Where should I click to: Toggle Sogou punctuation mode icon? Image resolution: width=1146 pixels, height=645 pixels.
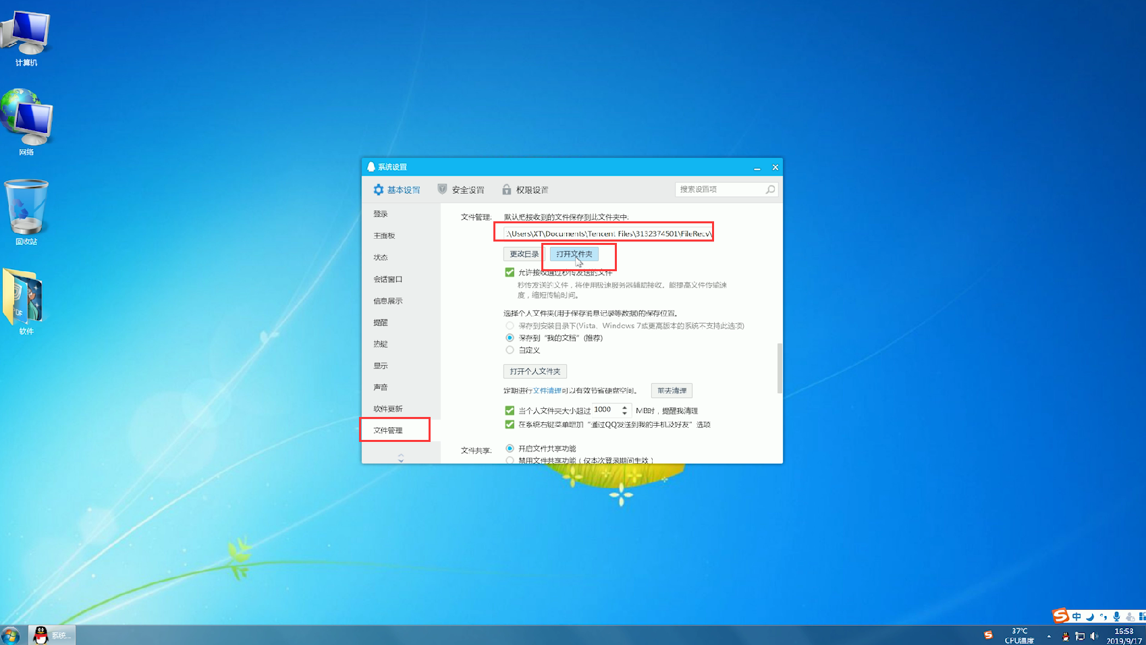coord(1103,617)
